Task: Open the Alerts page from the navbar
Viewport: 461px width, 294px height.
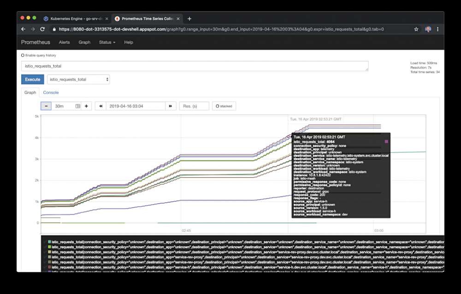Action: [64, 42]
